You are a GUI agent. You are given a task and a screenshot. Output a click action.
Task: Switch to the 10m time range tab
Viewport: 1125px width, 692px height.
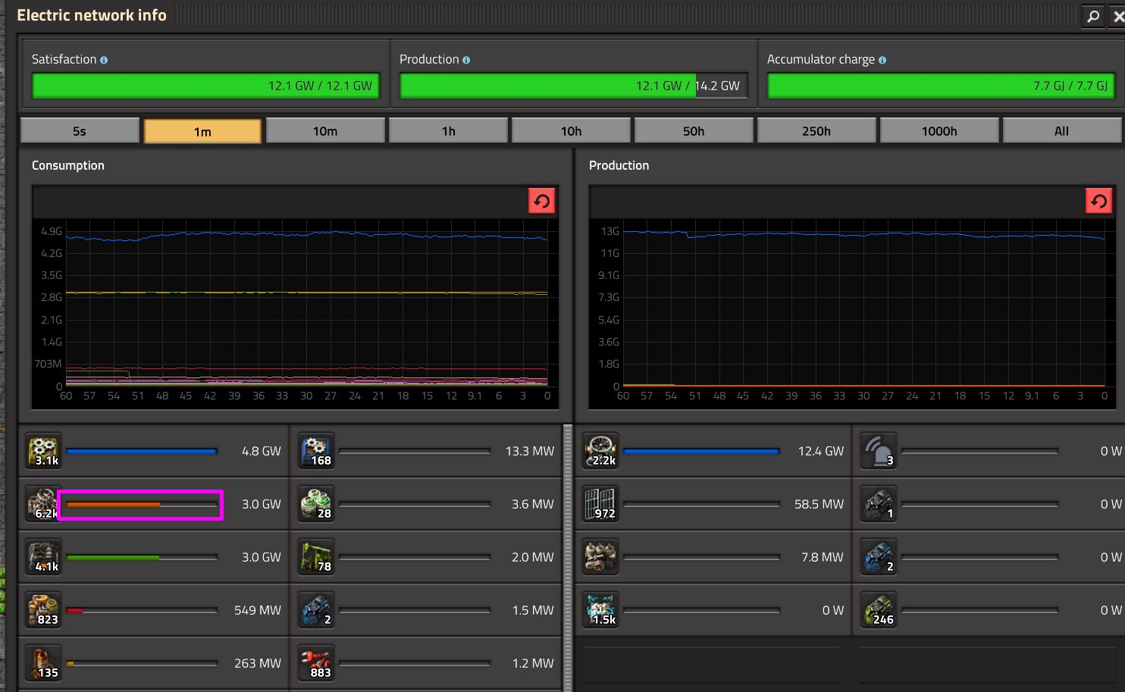[325, 131]
